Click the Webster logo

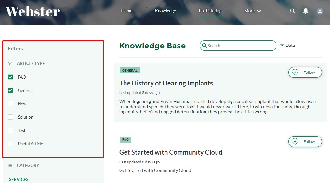[33, 11]
